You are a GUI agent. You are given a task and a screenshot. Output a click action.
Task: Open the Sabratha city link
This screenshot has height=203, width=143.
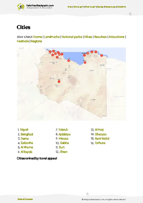click(x=27, y=143)
